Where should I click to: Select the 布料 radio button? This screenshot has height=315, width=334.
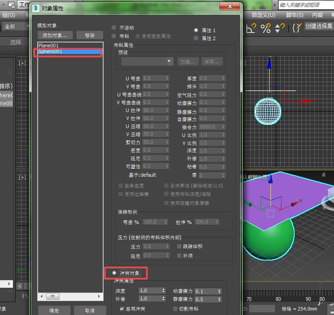[x=114, y=36]
